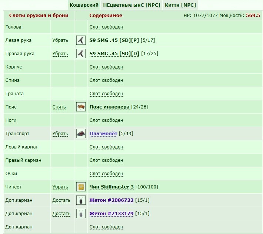Click the [5/49] Плазмолёт durability value
The width and height of the screenshot is (263, 234).
tap(126, 133)
